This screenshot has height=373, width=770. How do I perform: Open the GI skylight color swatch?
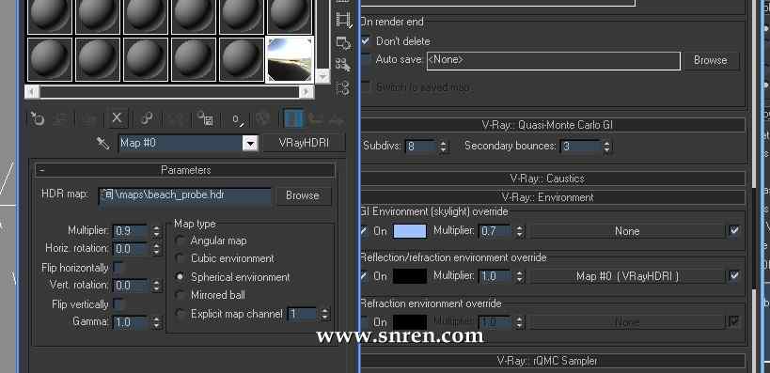coord(410,231)
